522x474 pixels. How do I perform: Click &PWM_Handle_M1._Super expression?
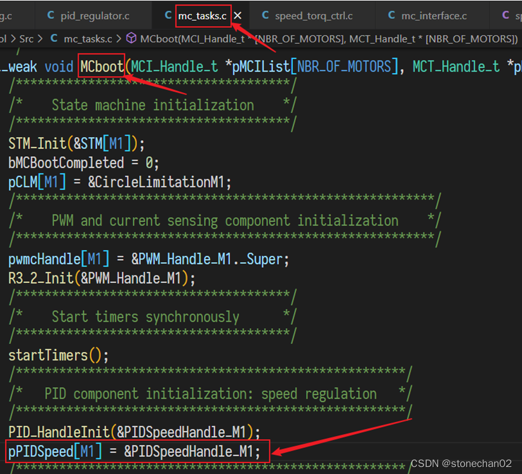(207, 259)
